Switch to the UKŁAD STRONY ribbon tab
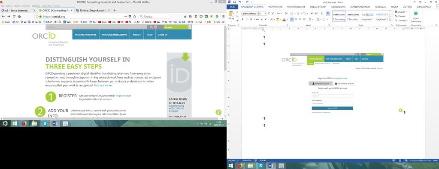 point(318,7)
